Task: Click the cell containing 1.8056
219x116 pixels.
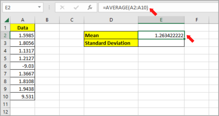Action: pyautogui.click(x=23, y=43)
